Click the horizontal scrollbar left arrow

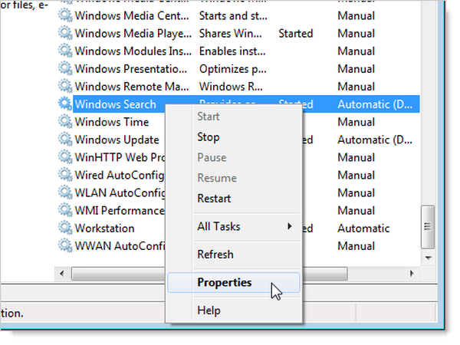63,274
